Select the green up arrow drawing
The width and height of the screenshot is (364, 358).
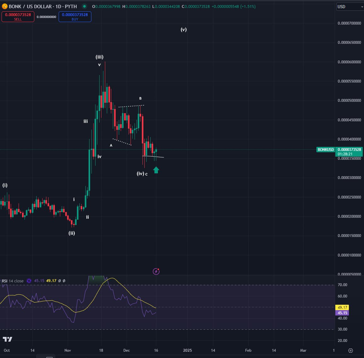pyautogui.click(x=156, y=170)
